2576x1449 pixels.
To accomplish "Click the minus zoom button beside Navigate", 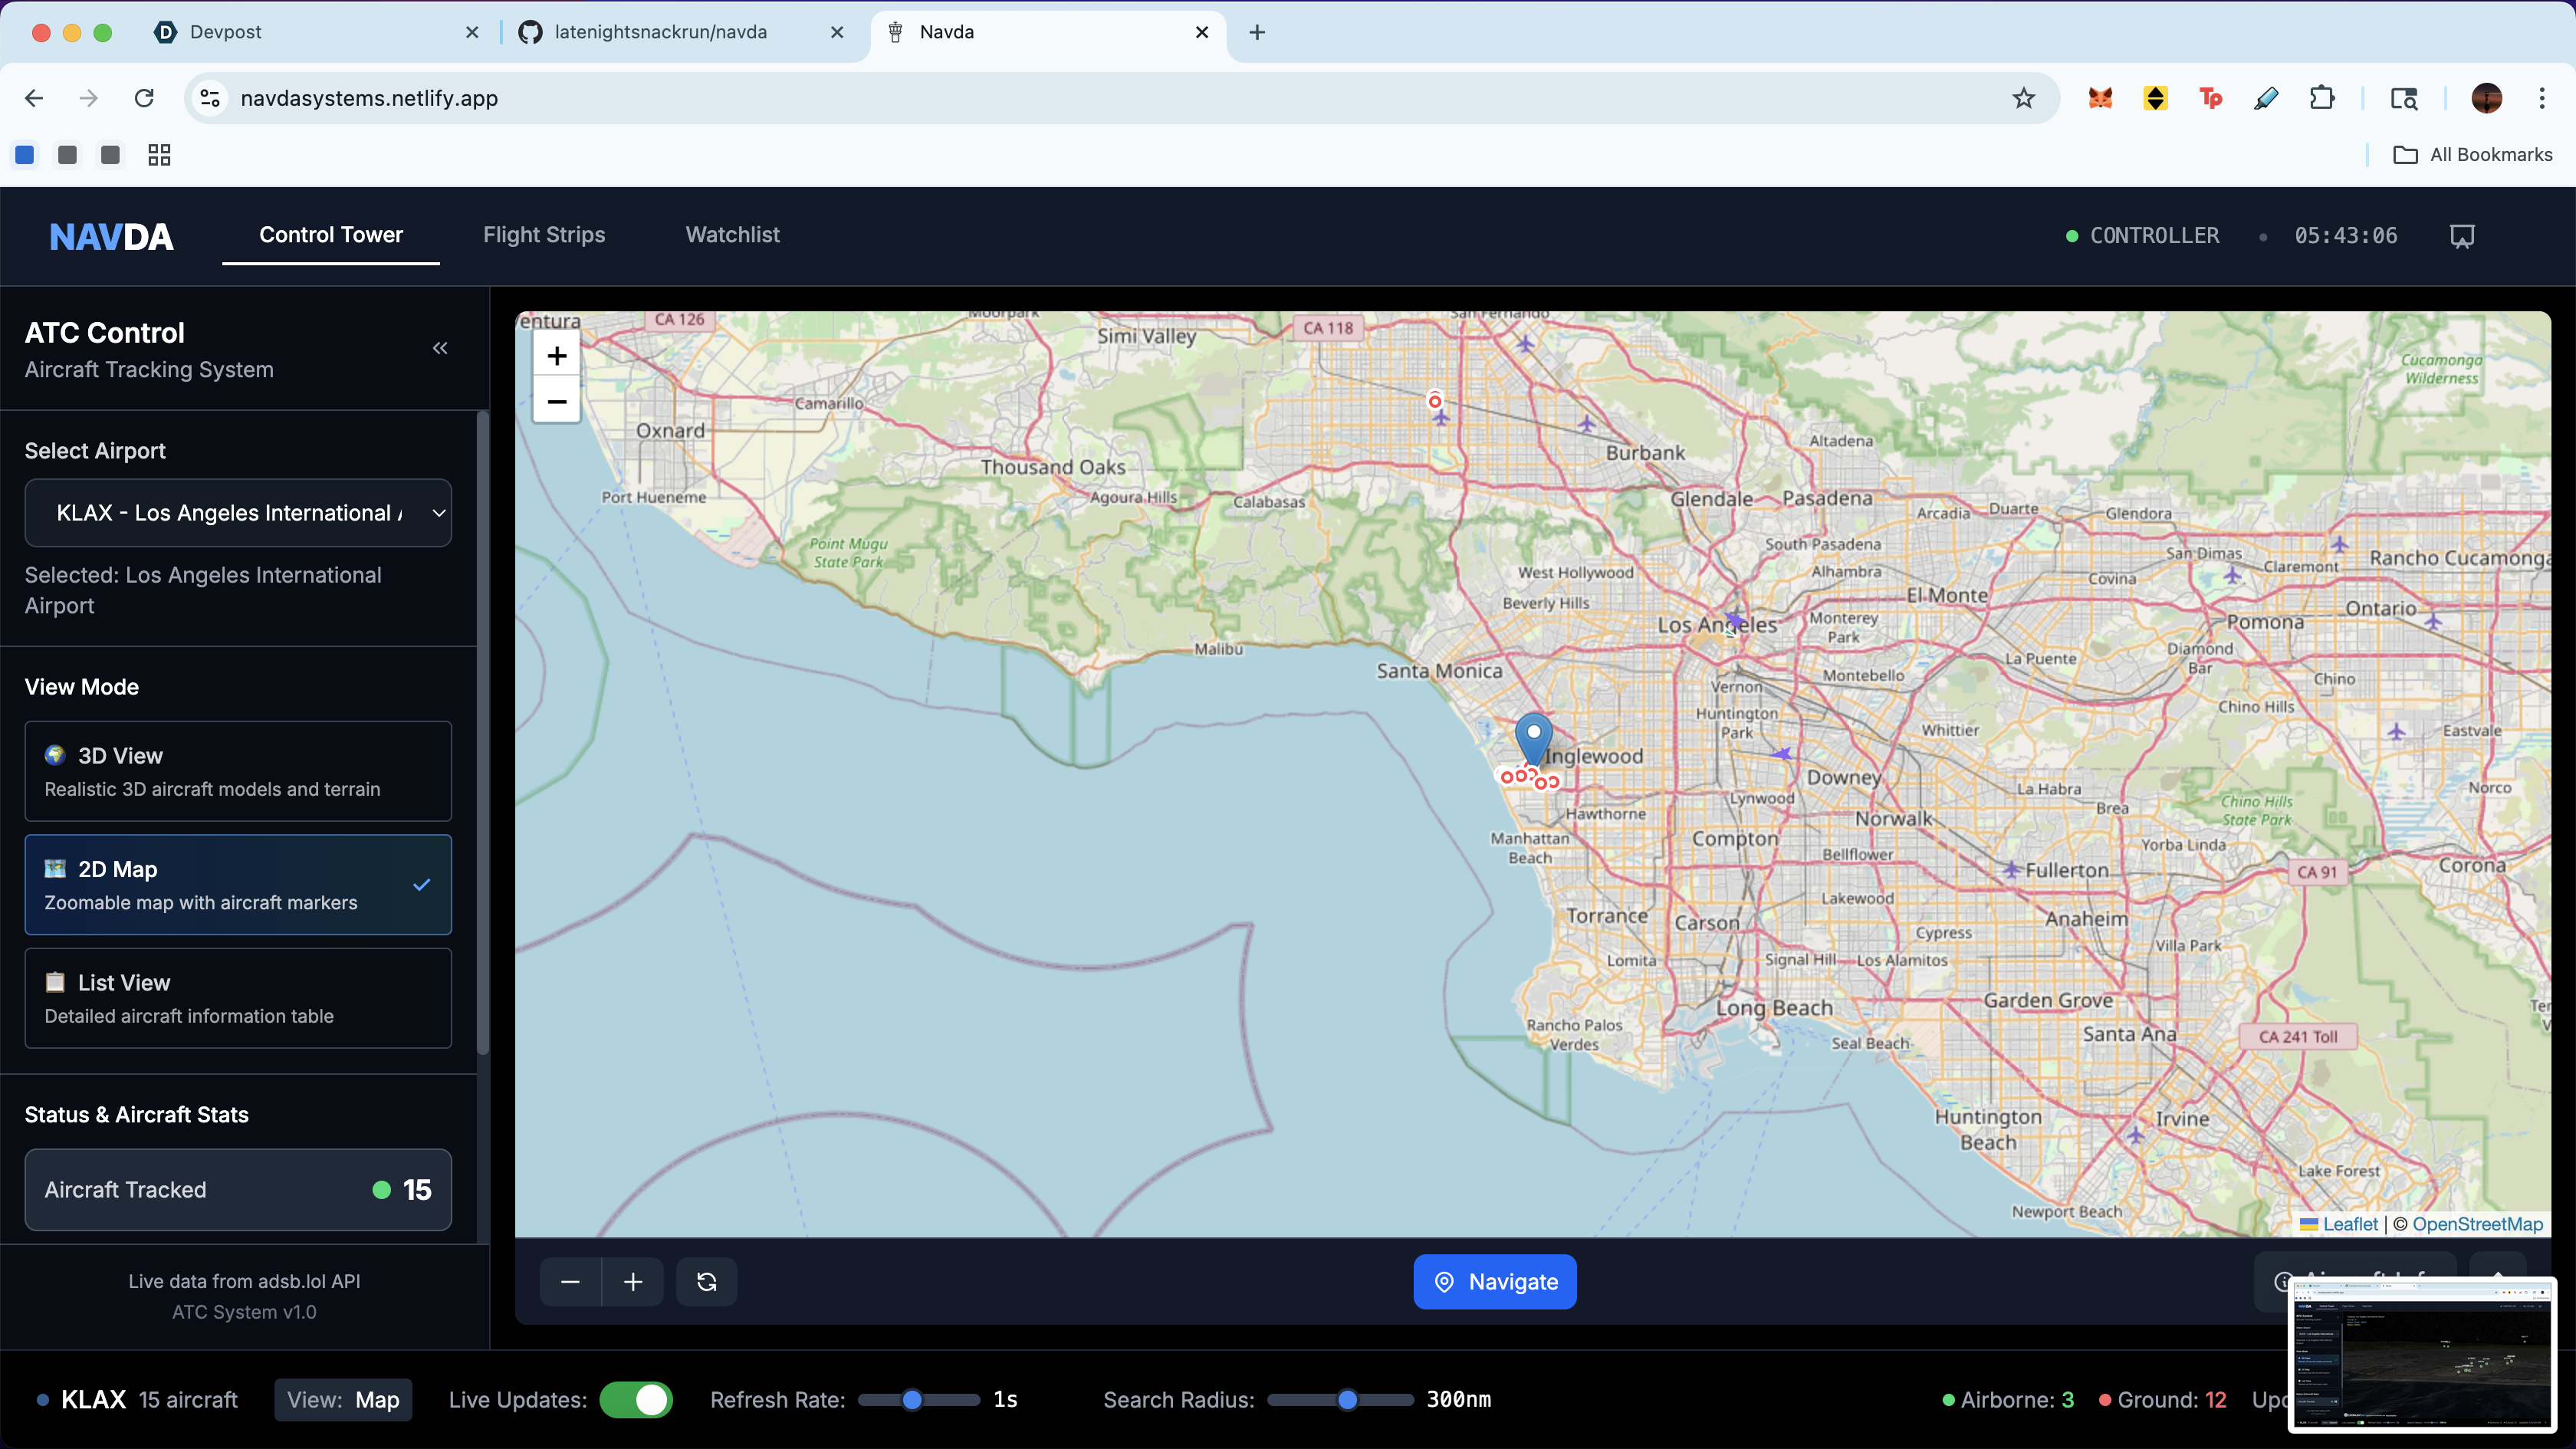I will coord(570,1282).
